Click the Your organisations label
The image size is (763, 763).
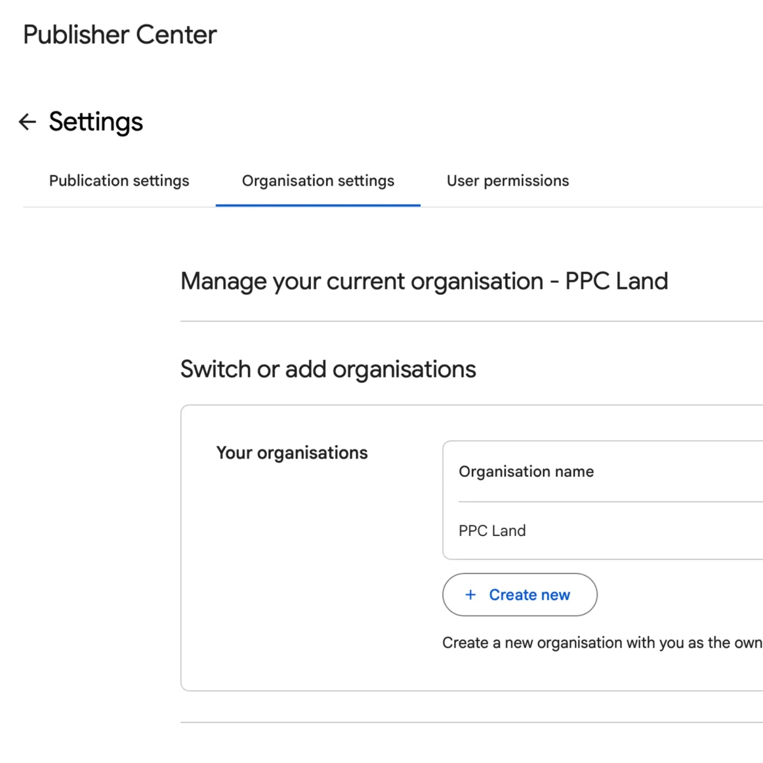(x=292, y=452)
